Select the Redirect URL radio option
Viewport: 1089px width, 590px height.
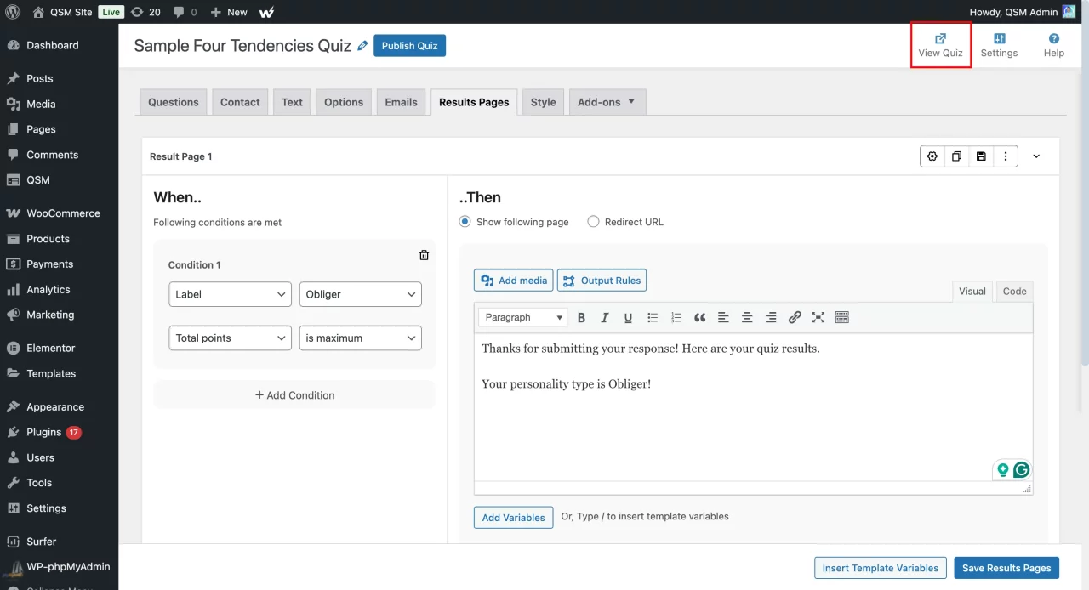click(594, 222)
